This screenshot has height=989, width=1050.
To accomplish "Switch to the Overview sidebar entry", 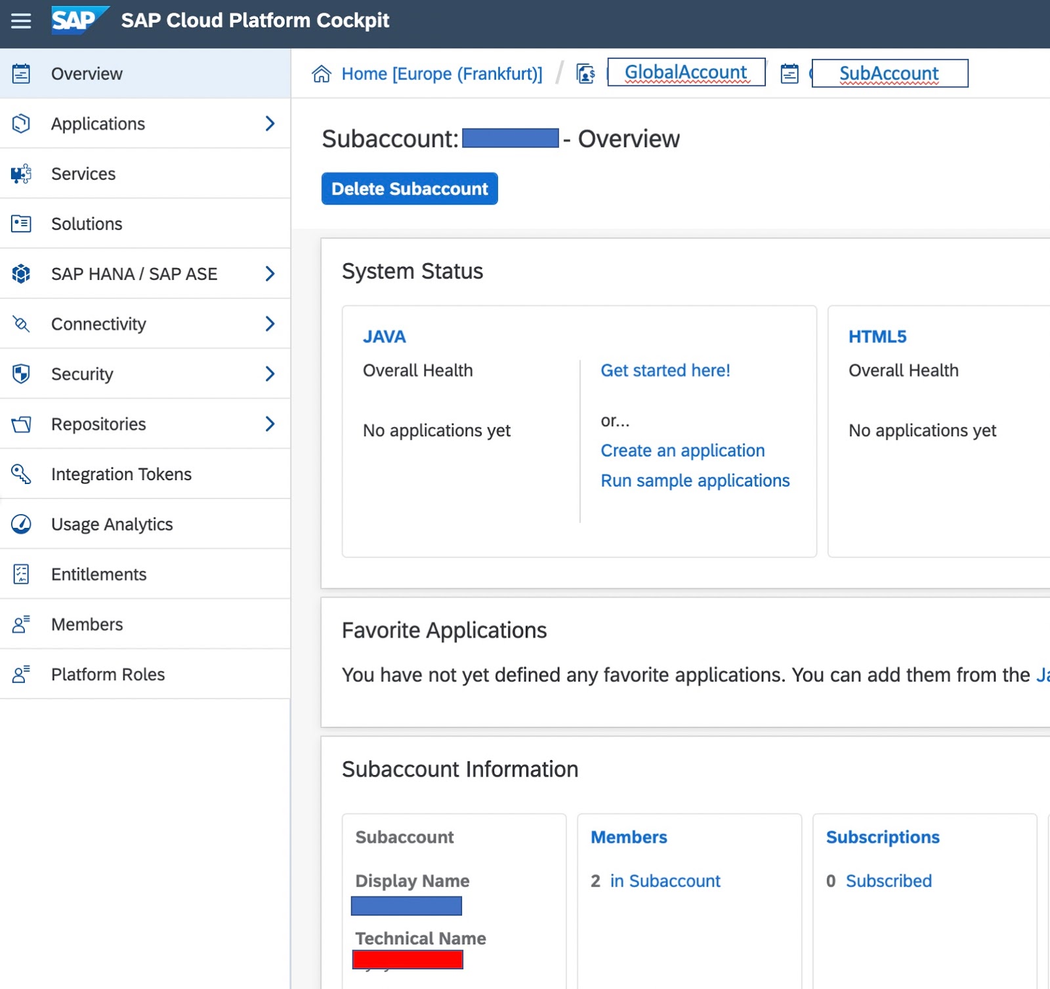I will coord(86,73).
